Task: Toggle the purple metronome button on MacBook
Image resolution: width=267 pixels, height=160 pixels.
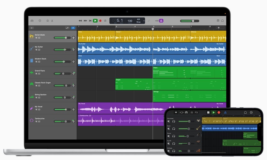Action: 161,21
